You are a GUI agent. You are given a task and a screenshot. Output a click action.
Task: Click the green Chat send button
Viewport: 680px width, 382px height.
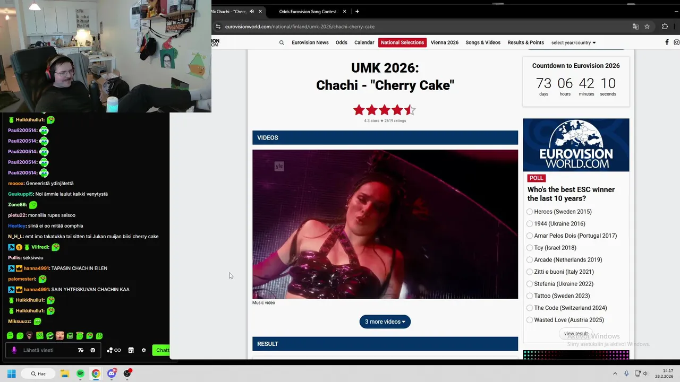(x=161, y=350)
